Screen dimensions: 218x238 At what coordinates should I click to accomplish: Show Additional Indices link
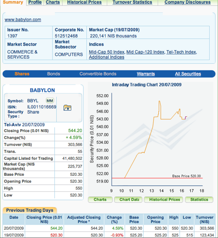(107, 57)
